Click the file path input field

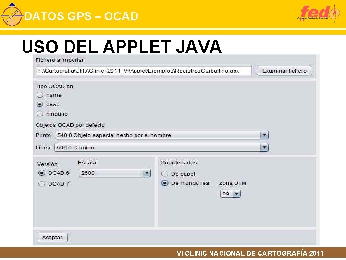(x=144, y=71)
